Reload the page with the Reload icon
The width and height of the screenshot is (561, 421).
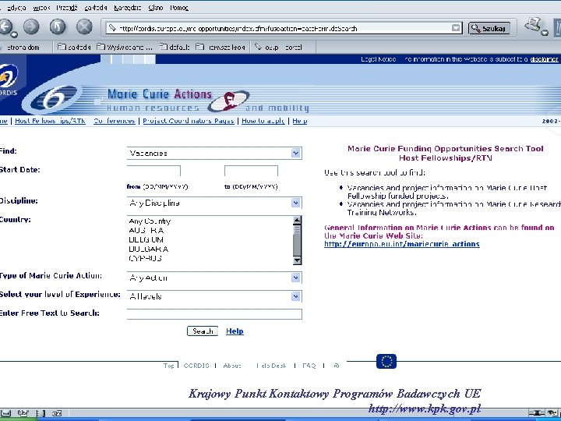(58, 27)
